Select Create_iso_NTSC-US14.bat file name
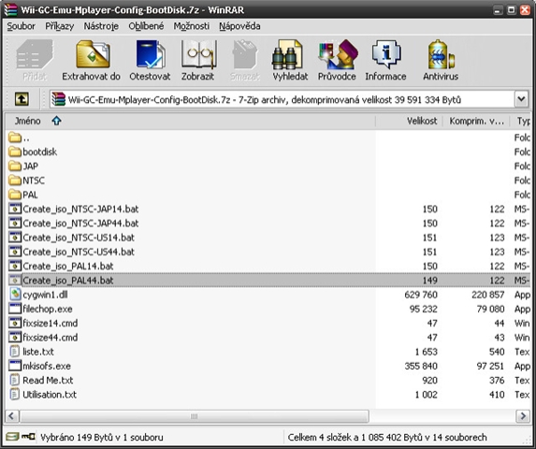This screenshot has width=536, height=449. click(x=79, y=238)
